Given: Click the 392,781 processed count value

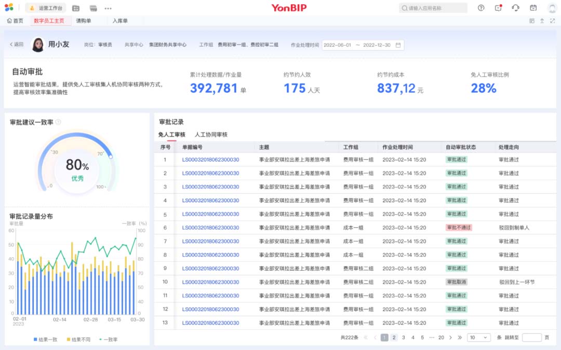Looking at the screenshot, I should coord(213,88).
